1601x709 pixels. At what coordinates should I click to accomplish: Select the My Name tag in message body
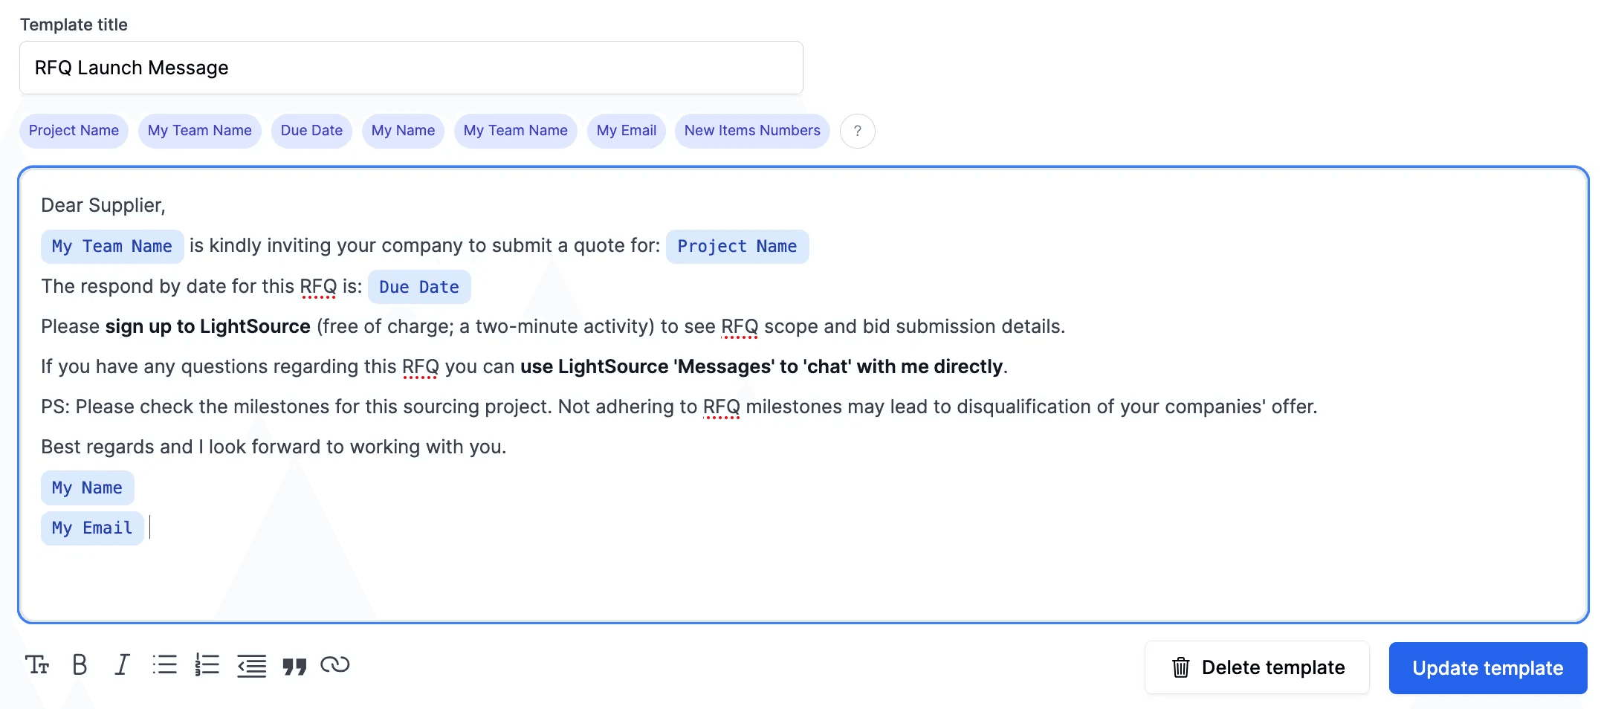[87, 488]
